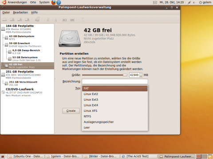Viewport: 213px width, 159px height.
Task: Choose Leer as partition type
Action: [x=115, y=128]
